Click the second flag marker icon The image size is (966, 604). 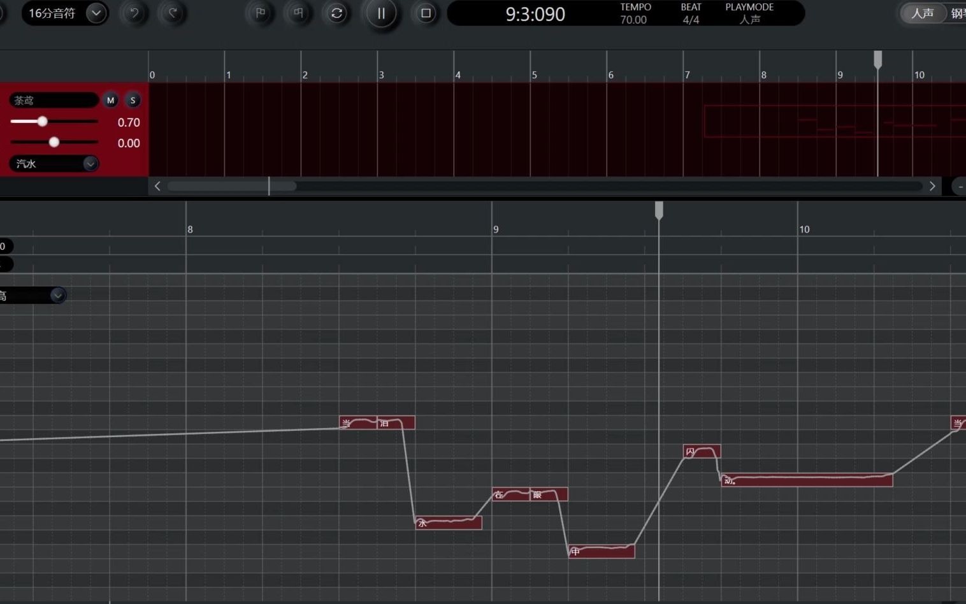(298, 13)
